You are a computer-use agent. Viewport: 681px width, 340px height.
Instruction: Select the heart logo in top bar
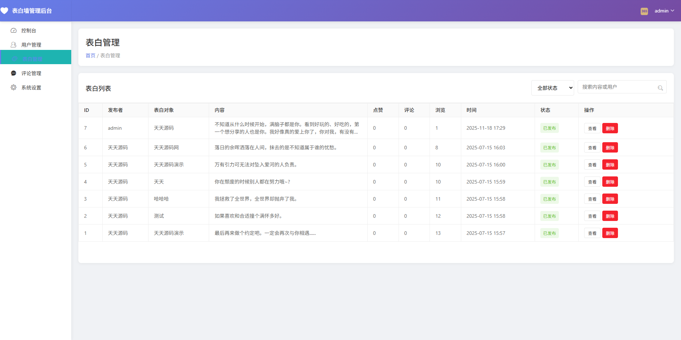click(5, 11)
